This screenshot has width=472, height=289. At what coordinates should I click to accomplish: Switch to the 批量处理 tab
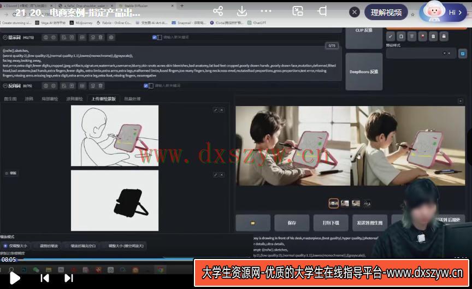click(x=132, y=99)
